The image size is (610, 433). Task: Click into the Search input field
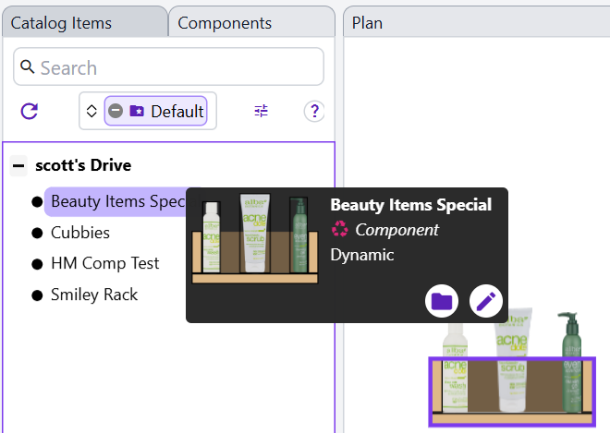(176, 67)
